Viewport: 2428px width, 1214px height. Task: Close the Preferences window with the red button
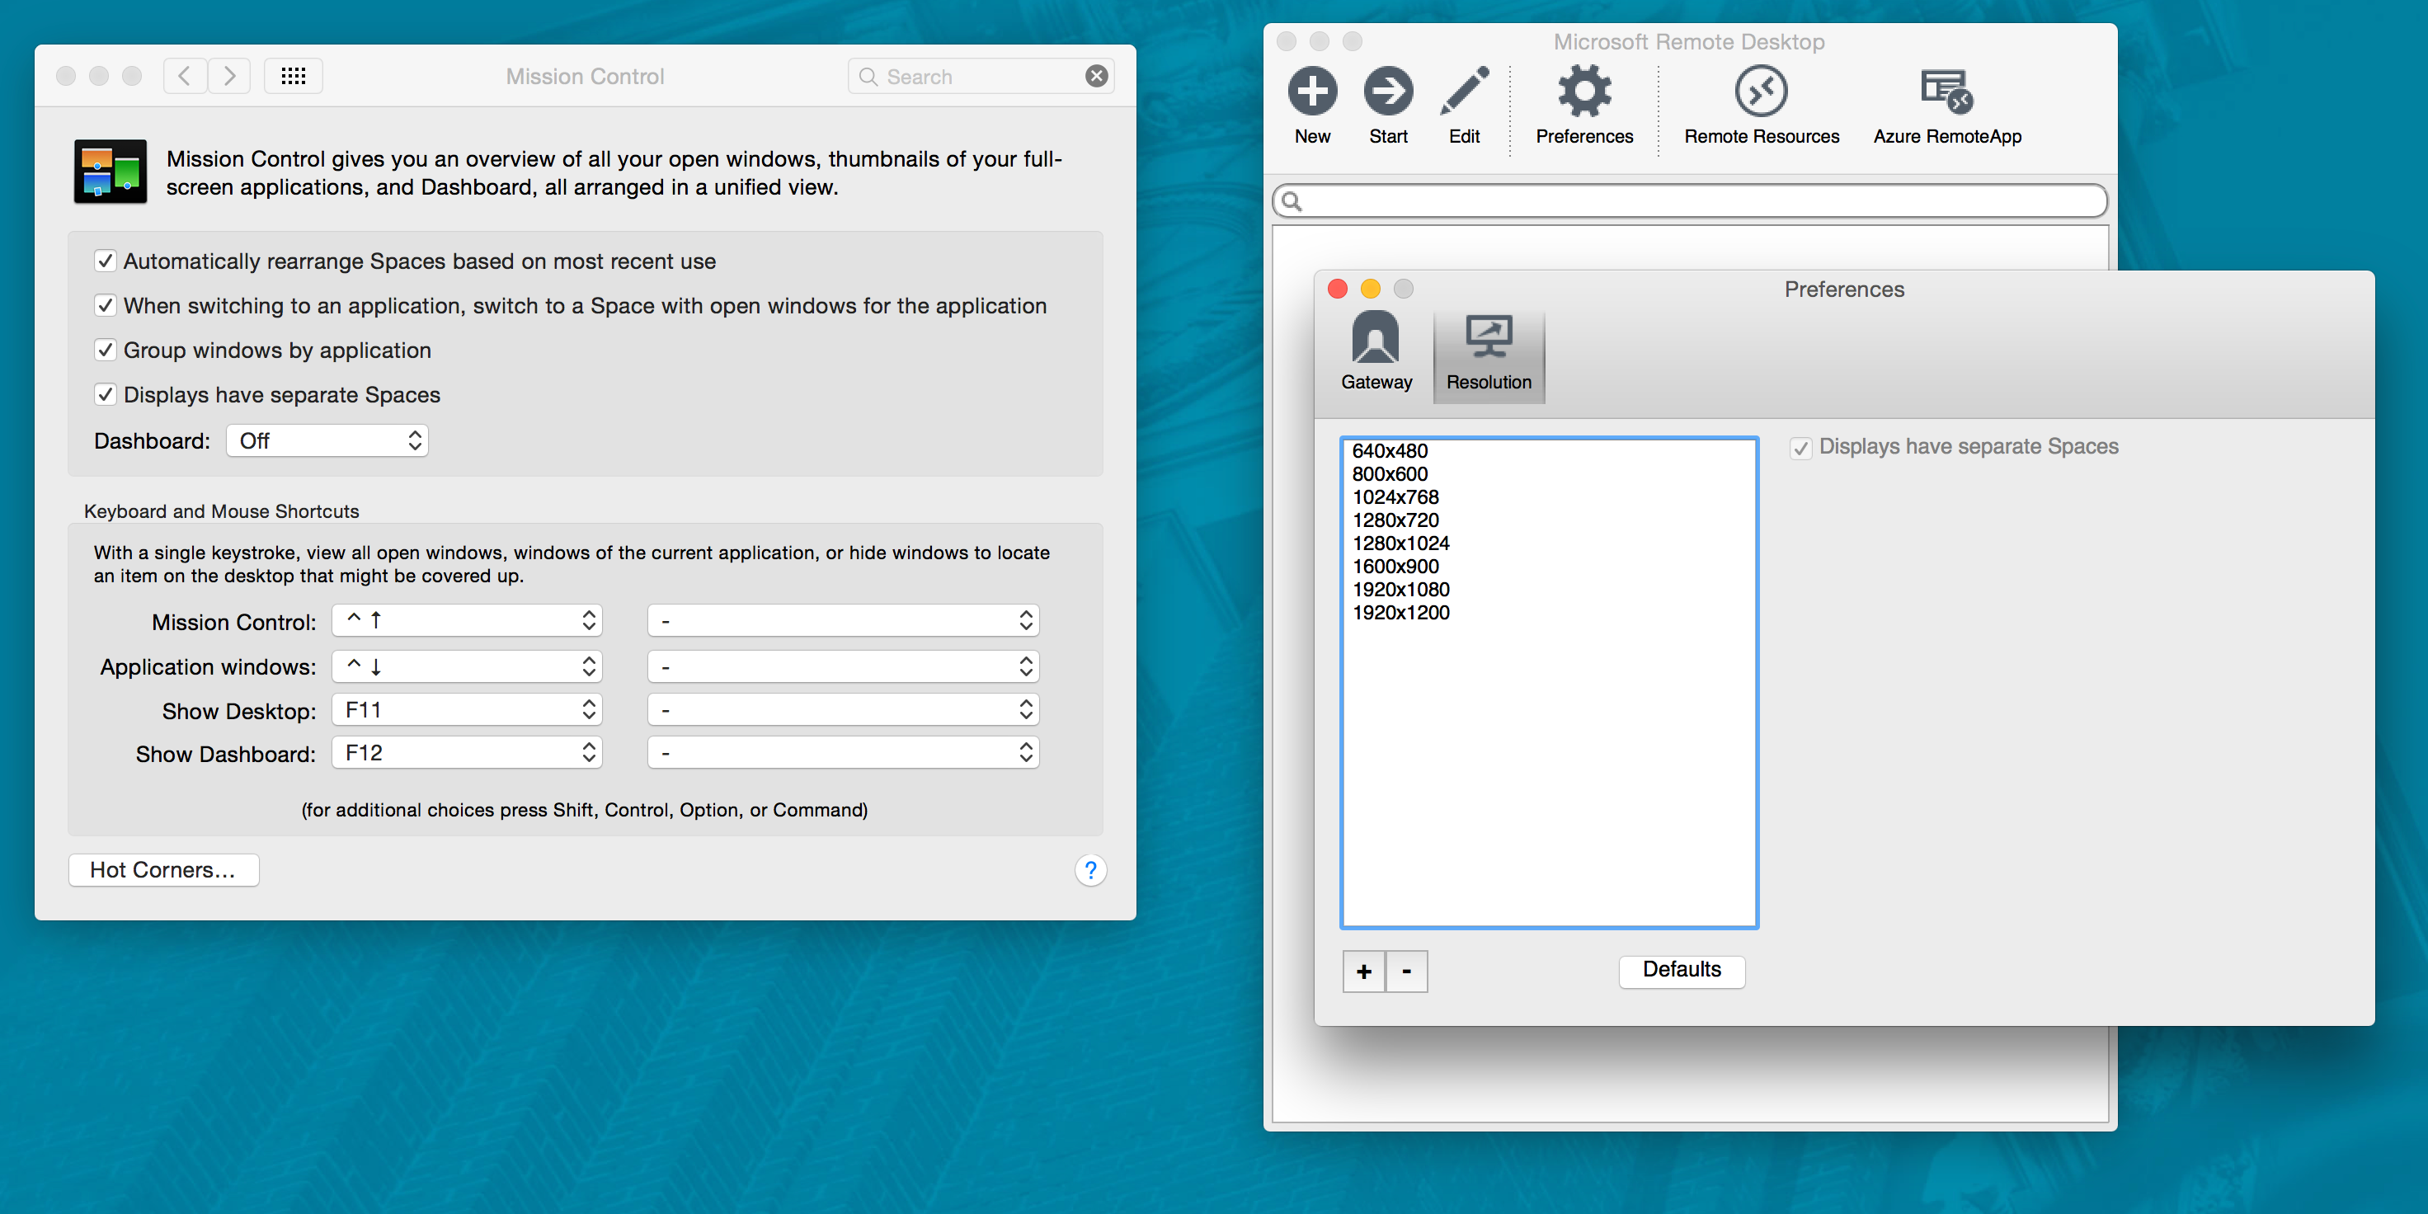(1338, 289)
